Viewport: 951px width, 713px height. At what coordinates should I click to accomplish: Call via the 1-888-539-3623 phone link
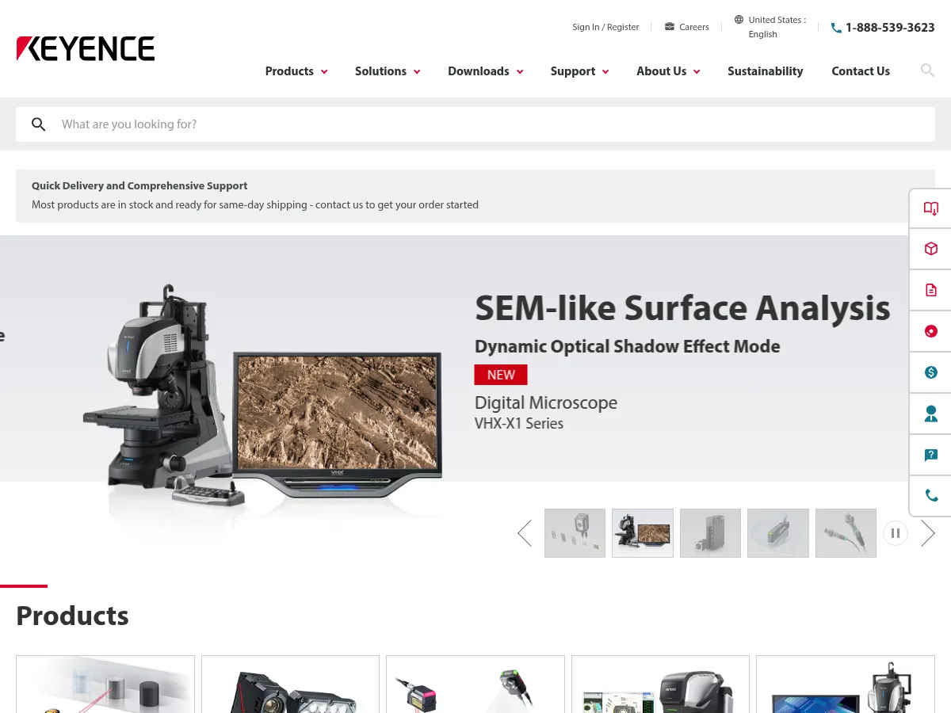889,27
